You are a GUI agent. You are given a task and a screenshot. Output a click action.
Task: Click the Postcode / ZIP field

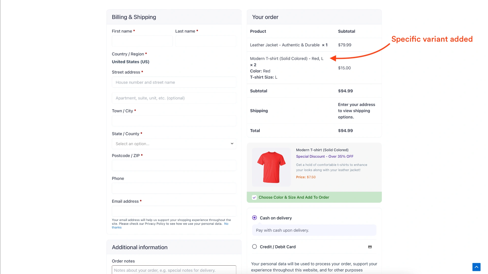(174, 165)
